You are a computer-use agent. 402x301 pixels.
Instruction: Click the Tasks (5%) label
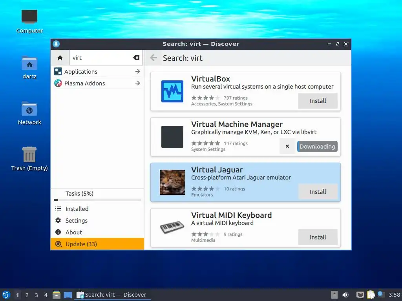[79, 194]
